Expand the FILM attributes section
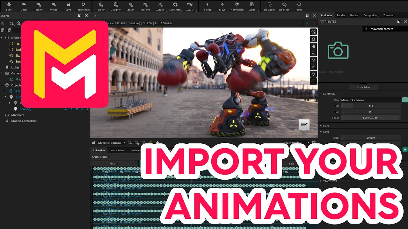Screen dimensions: 408x229 [x=321, y=126]
